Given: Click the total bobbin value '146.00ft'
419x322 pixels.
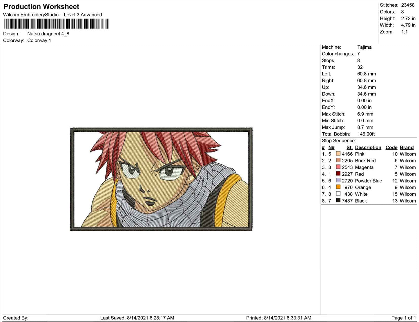Looking at the screenshot, I should tap(366, 134).
